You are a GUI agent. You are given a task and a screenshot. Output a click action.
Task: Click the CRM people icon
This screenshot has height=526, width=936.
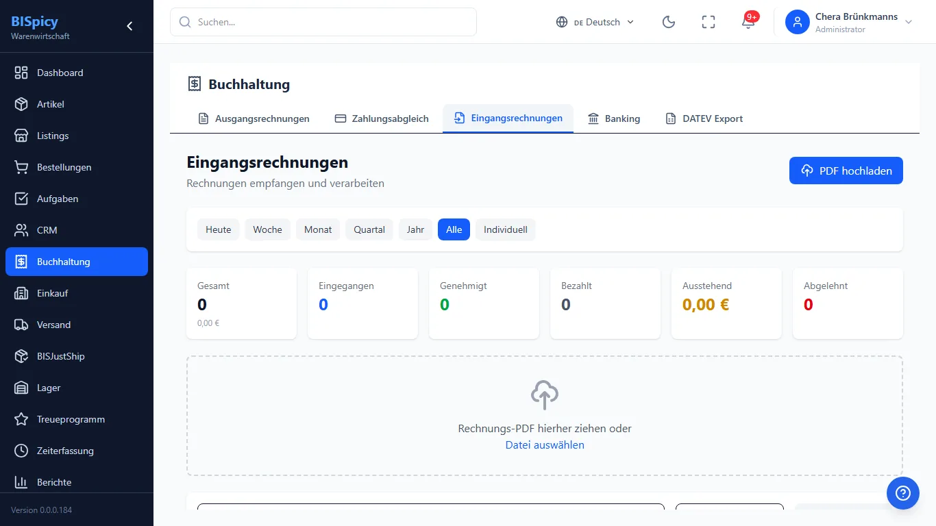pyautogui.click(x=21, y=230)
